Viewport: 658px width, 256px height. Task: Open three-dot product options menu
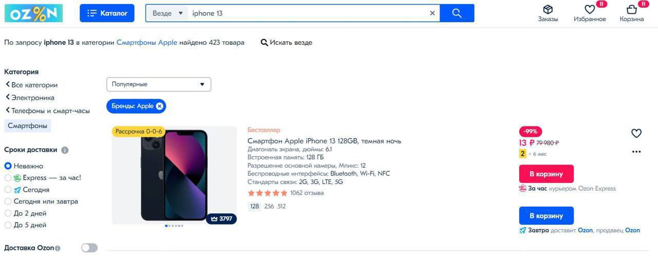(636, 152)
